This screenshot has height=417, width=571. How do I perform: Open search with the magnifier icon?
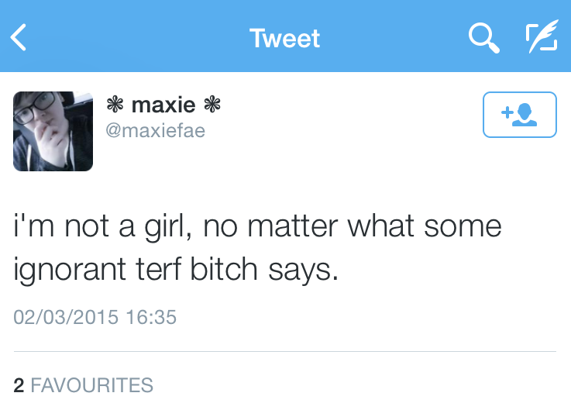(x=483, y=37)
